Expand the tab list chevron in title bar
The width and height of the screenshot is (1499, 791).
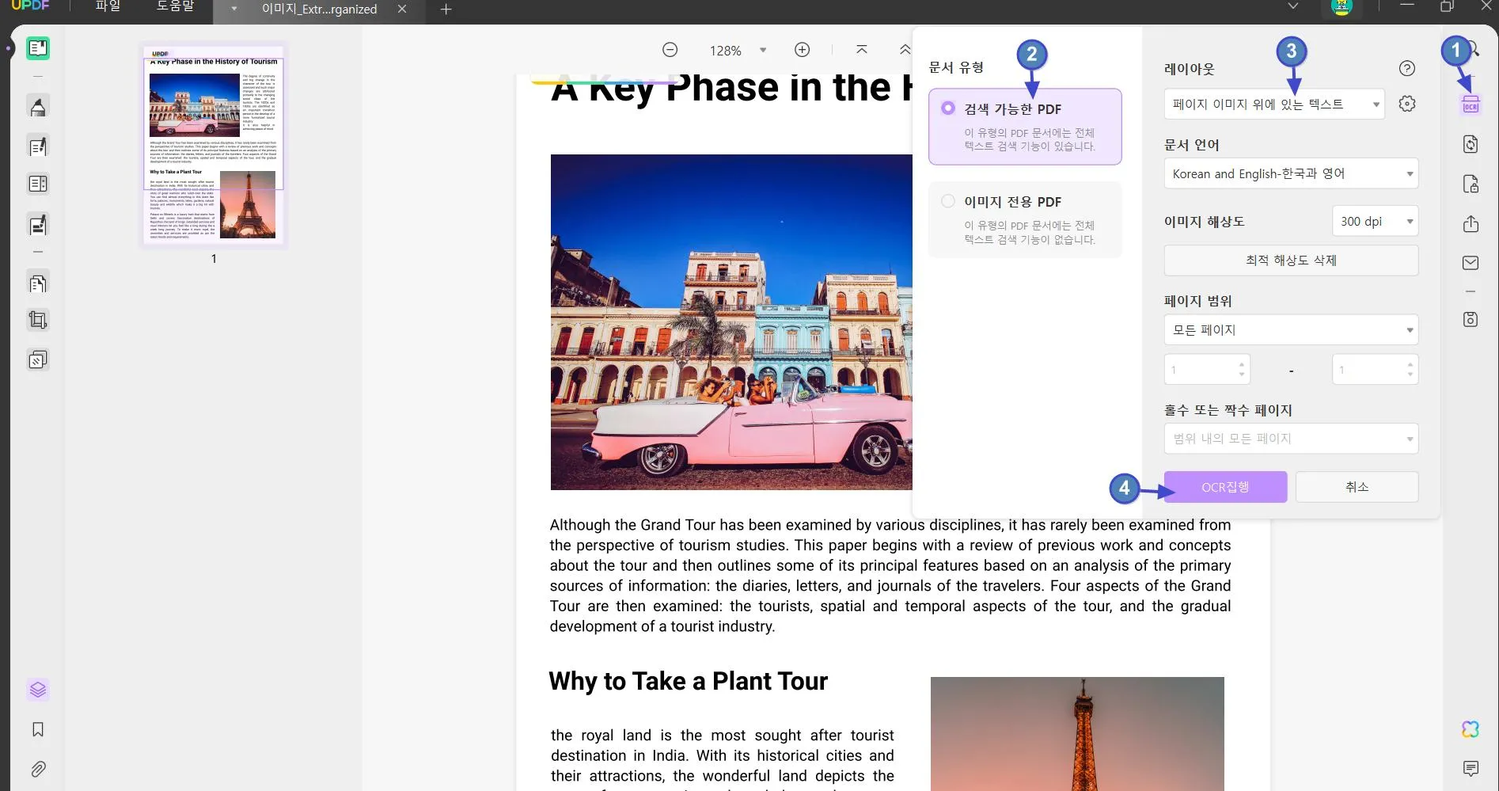click(x=1293, y=6)
